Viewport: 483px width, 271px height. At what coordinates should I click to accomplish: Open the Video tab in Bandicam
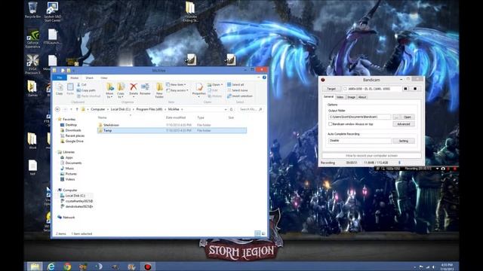340,97
